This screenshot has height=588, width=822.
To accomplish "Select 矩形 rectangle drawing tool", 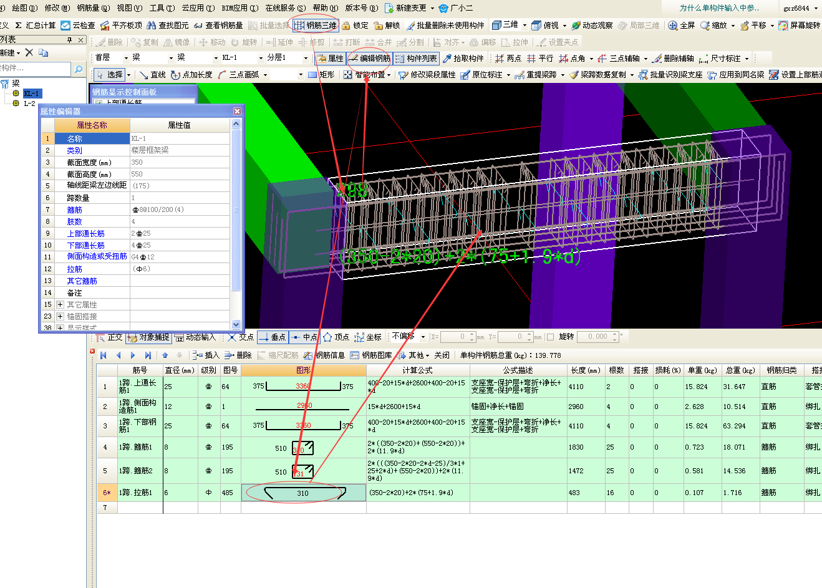I will tap(321, 74).
